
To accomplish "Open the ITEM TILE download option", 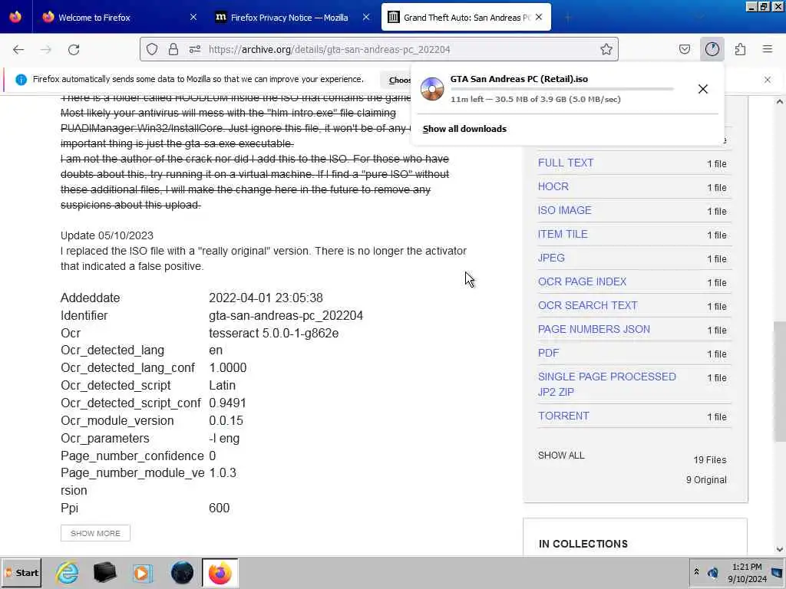I will [563, 234].
